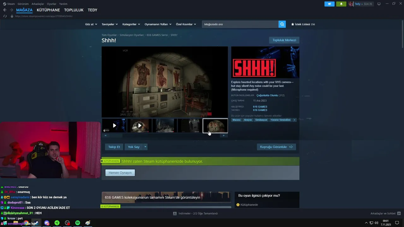Go forward with the right arrow
This screenshot has width=404, height=227.
coord(11,10)
